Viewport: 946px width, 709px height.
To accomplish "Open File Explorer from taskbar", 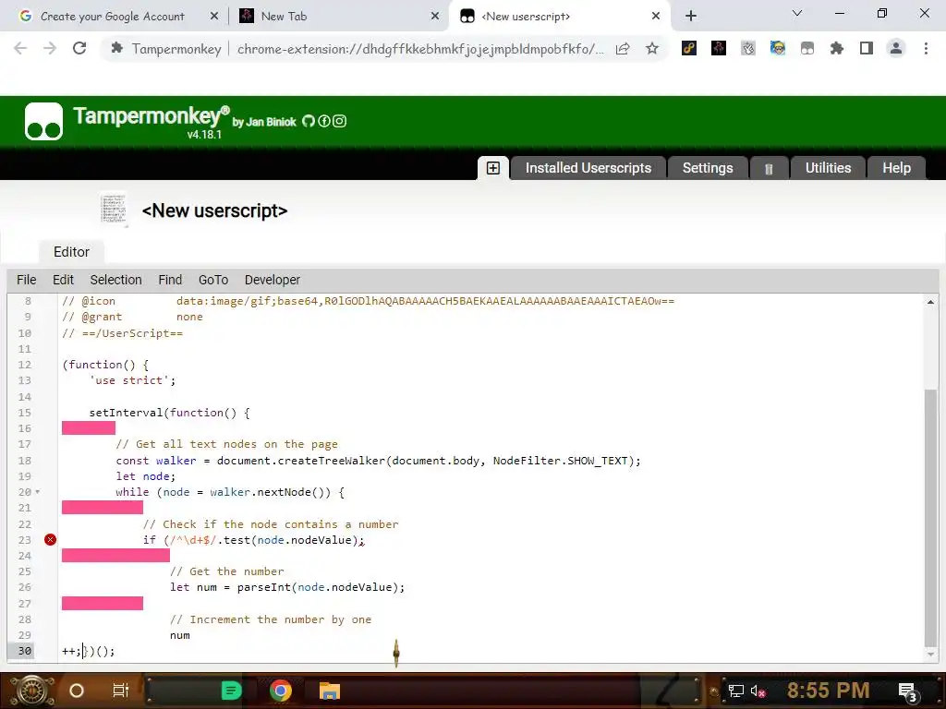I will [x=330, y=691].
